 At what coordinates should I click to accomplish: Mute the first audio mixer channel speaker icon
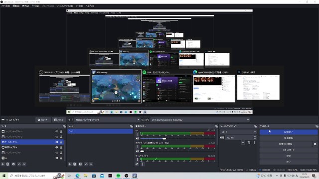[138, 138]
